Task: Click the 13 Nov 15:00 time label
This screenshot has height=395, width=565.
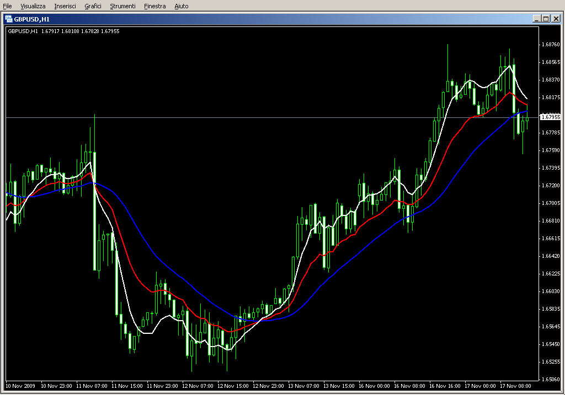Action: coord(339,386)
